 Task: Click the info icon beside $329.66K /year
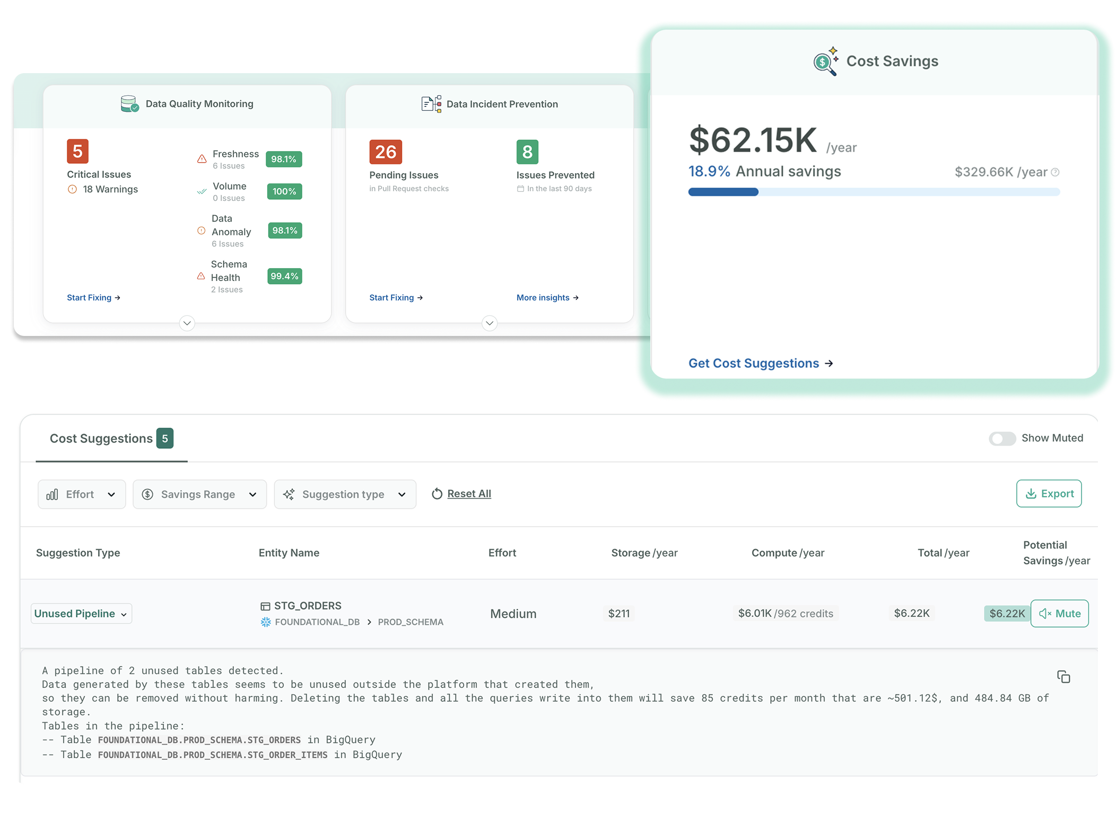click(1055, 172)
